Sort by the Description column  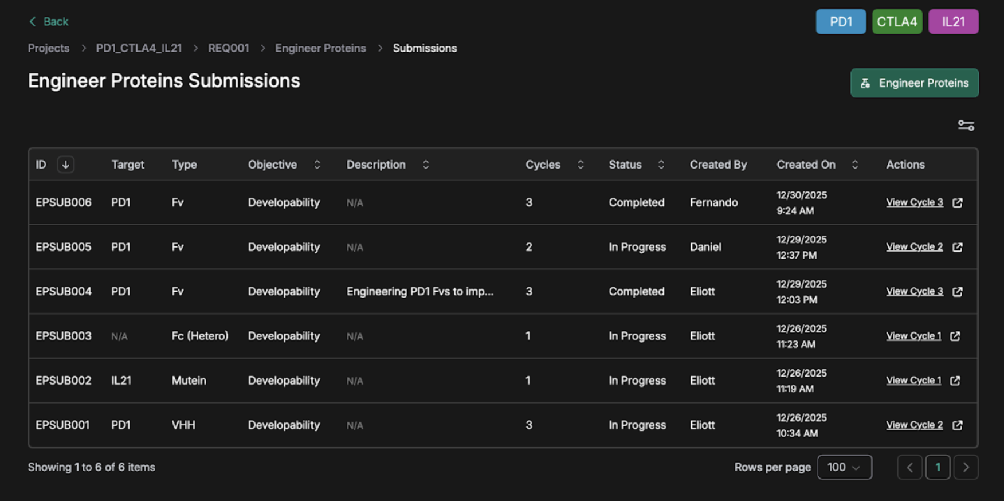coord(426,165)
